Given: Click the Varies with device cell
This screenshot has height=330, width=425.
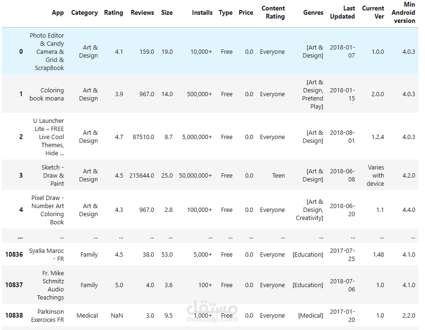Looking at the screenshot, I should 375,175.
